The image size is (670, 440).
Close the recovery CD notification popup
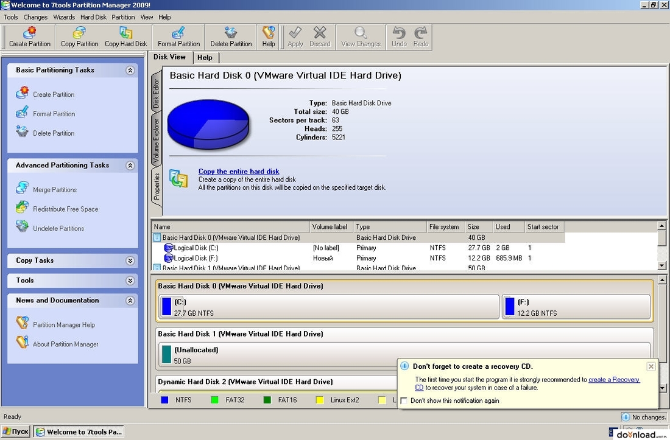click(651, 366)
